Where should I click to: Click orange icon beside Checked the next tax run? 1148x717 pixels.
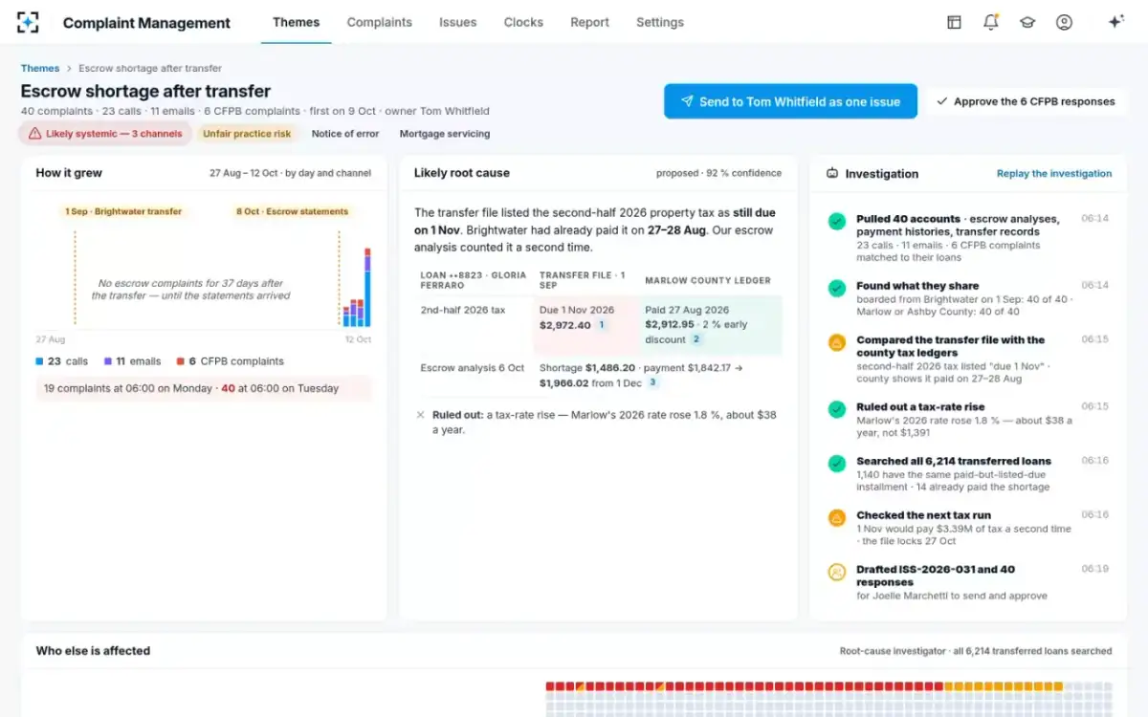coord(836,518)
